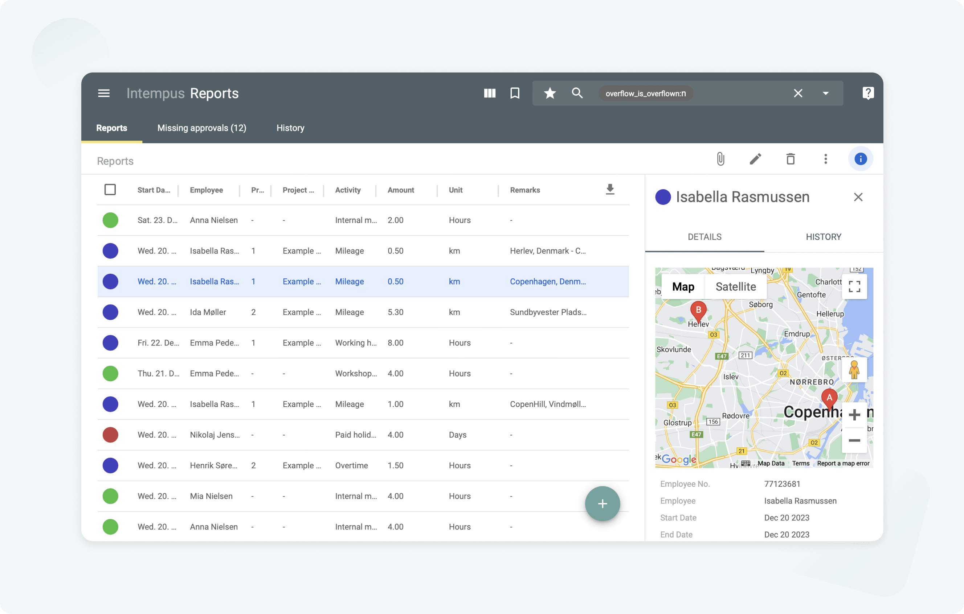Click red status circle on Nikolaj Jensen row
This screenshot has width=964, height=614.
click(x=110, y=435)
